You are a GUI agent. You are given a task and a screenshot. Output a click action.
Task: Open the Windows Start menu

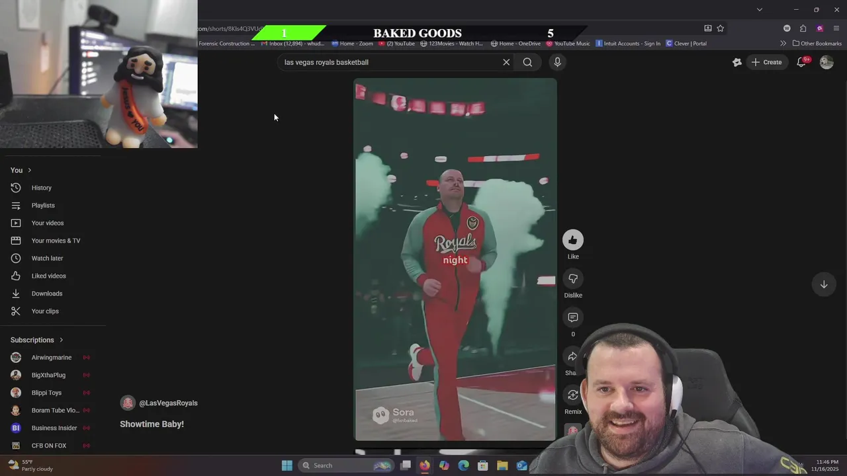click(x=287, y=465)
